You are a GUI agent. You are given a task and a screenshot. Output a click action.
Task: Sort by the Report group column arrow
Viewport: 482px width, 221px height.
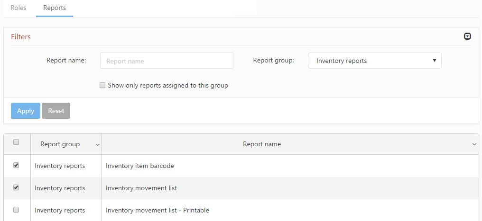click(x=98, y=144)
